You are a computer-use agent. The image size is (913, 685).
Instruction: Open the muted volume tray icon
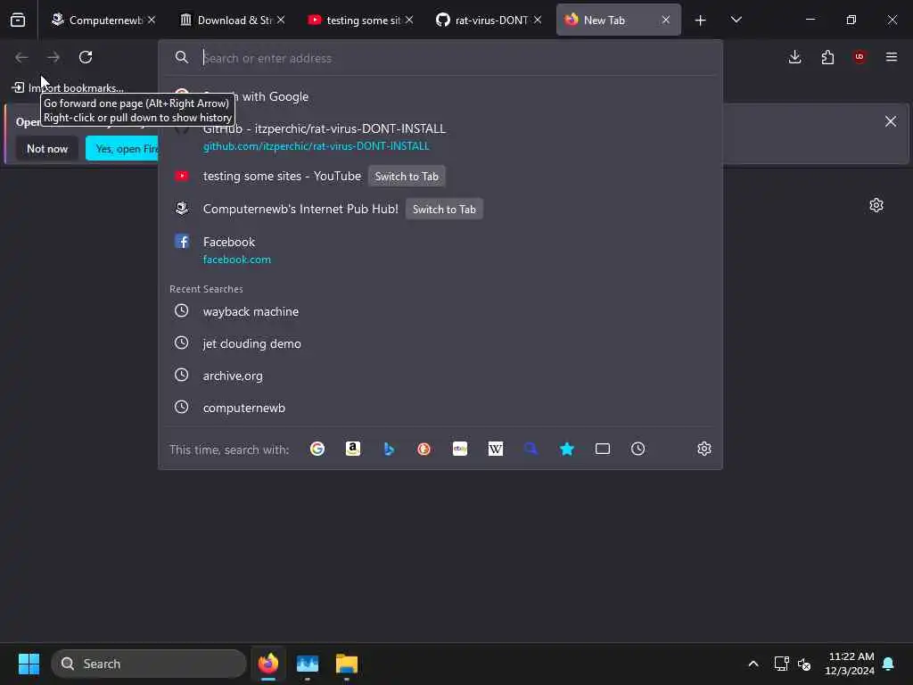point(804,664)
